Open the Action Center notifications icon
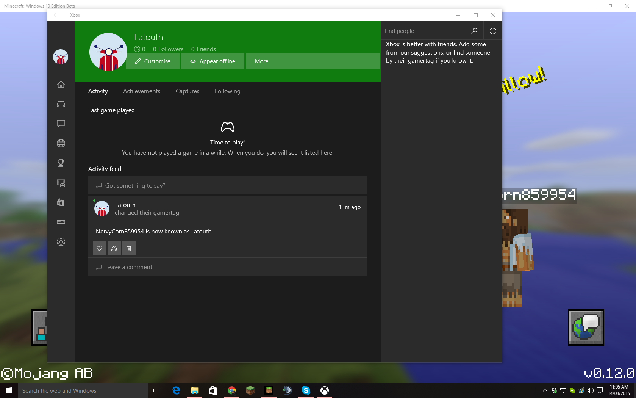Screen dimensions: 636x398 point(600,390)
